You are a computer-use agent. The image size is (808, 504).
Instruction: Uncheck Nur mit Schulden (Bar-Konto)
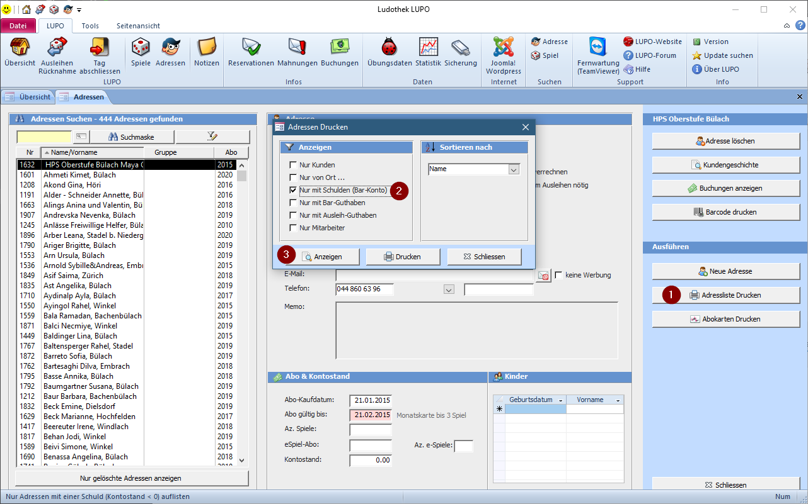pos(293,190)
